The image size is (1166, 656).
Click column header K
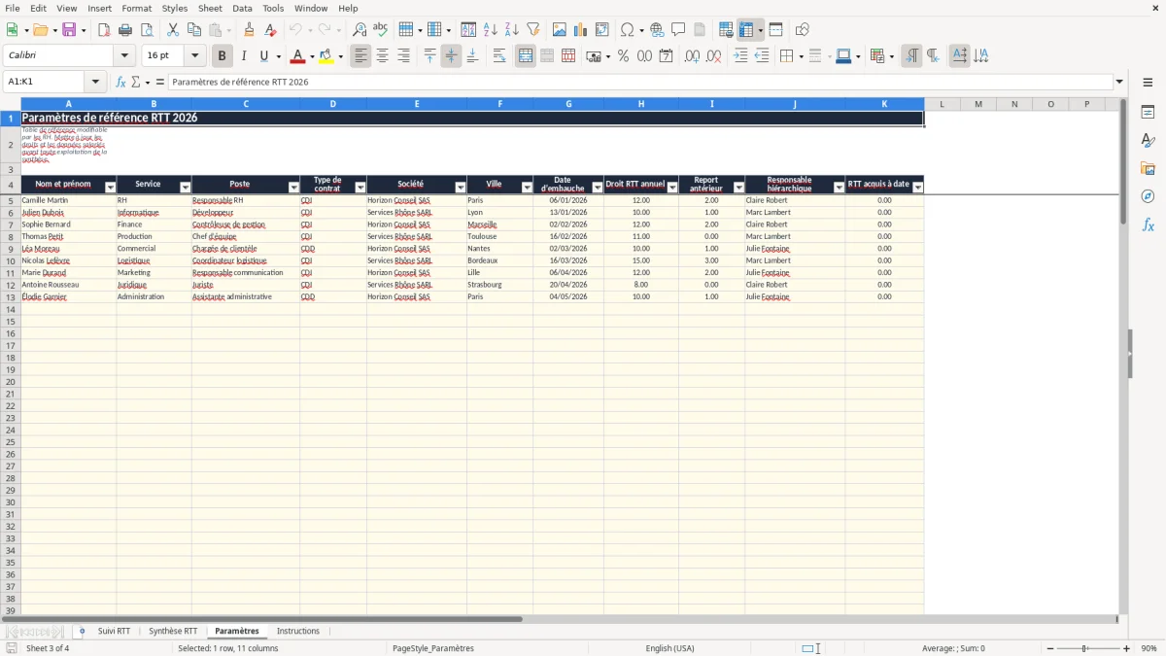tap(884, 104)
